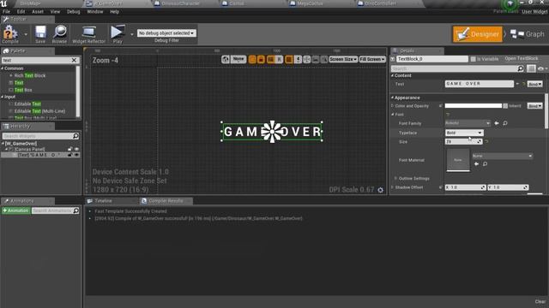The height and width of the screenshot is (308, 549).
Task: Toggle the Is Variable checkbox
Action: [473, 59]
